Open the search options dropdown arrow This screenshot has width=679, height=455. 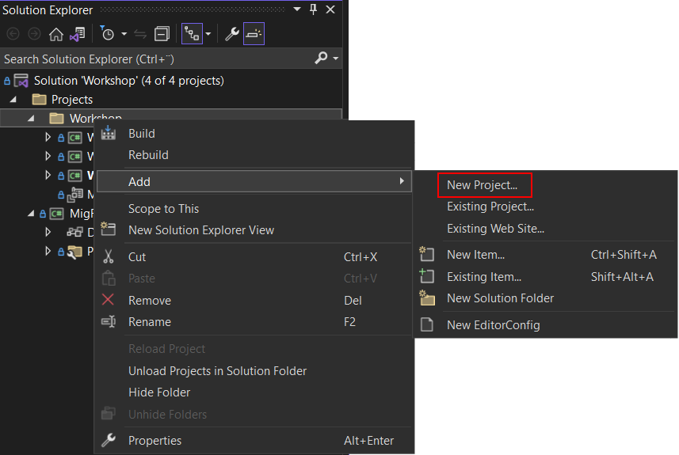click(x=336, y=58)
